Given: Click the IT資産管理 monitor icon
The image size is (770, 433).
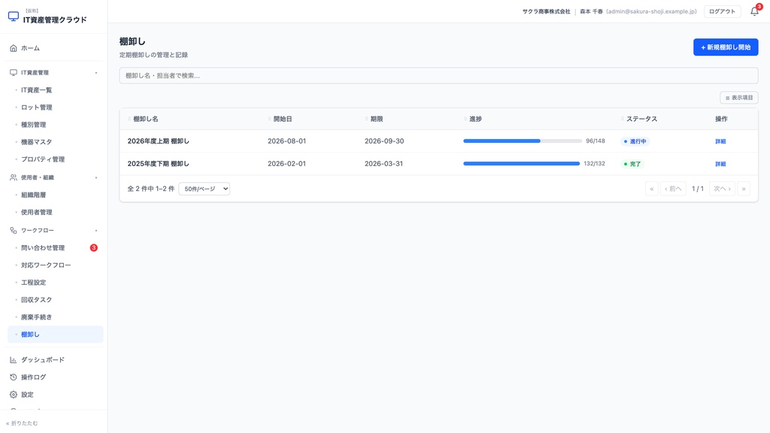Looking at the screenshot, I should pos(14,73).
